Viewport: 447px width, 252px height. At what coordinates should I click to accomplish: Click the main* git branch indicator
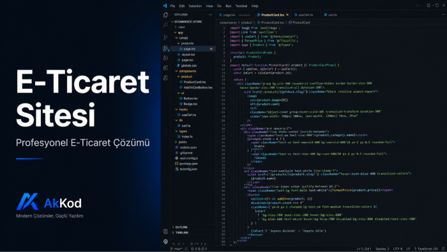(x=176, y=249)
